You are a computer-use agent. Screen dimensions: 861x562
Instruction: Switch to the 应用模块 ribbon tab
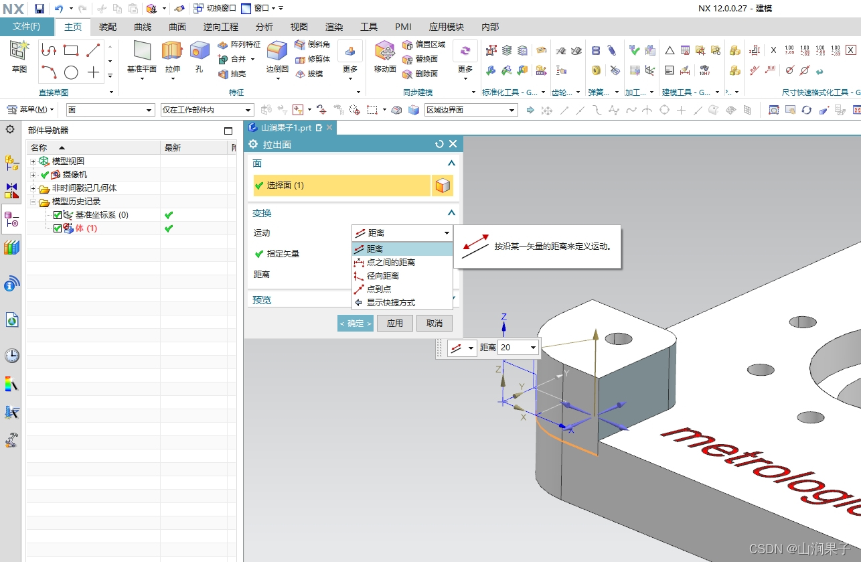pyautogui.click(x=447, y=27)
